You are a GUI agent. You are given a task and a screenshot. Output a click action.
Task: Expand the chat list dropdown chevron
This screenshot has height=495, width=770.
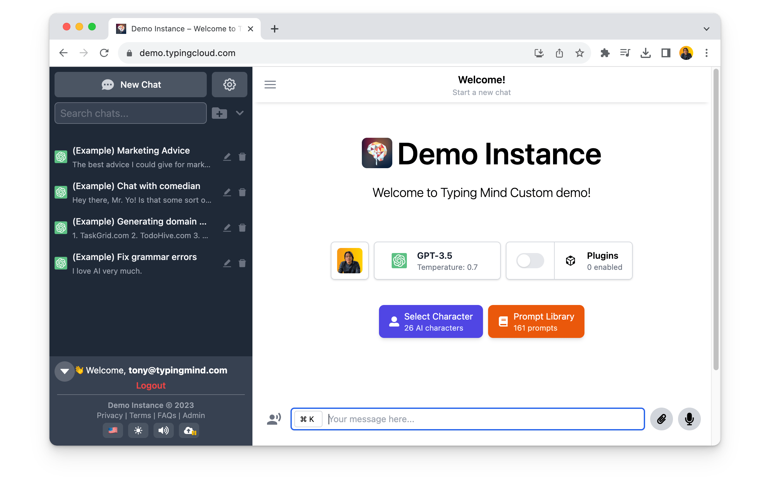point(240,113)
